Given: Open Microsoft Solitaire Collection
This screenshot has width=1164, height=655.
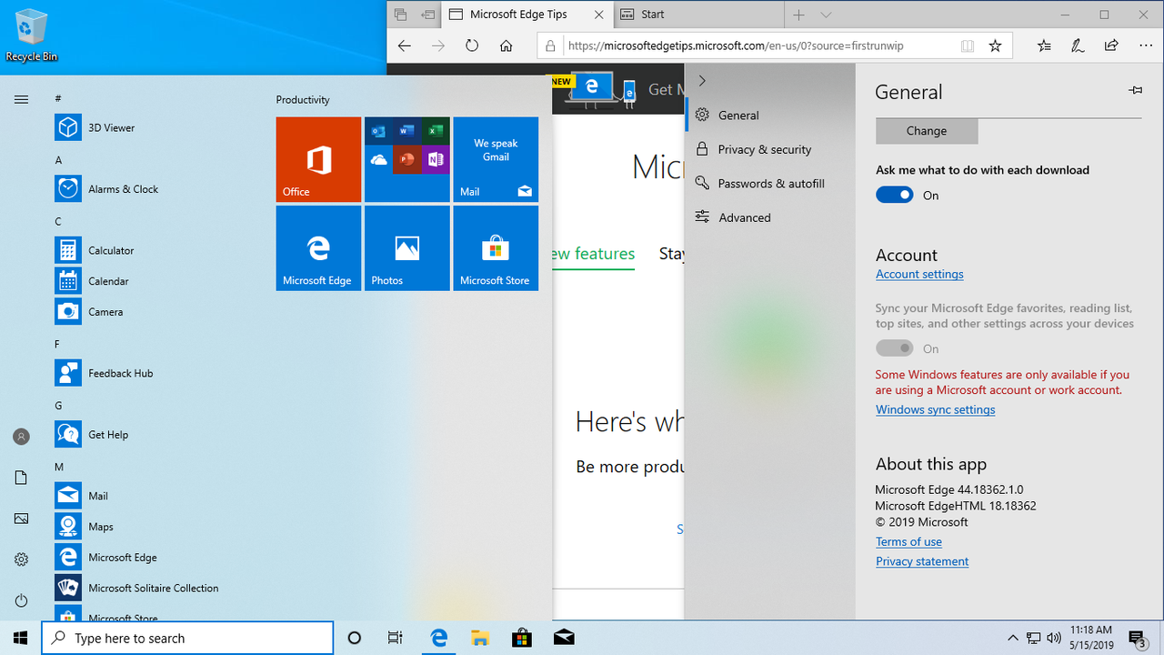Looking at the screenshot, I should [136, 589].
